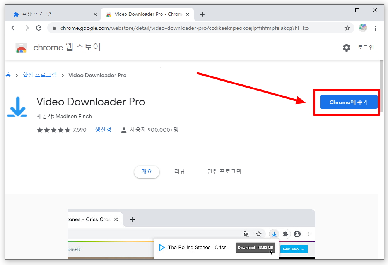The image size is (388, 265).
Task: Click three-dot menu in preview toolbar
Action: coord(309,234)
